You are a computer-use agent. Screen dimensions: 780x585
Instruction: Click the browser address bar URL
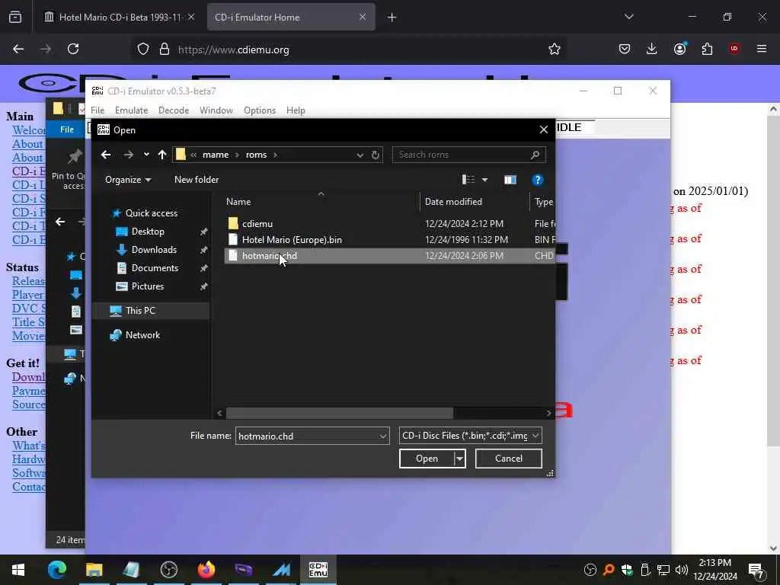click(233, 50)
